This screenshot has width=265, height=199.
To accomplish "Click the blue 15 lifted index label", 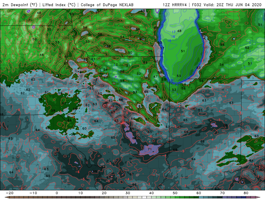I will [169, 41].
